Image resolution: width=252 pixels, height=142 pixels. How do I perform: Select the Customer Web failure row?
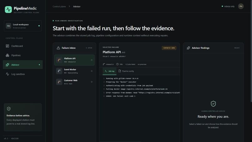pos(74,82)
